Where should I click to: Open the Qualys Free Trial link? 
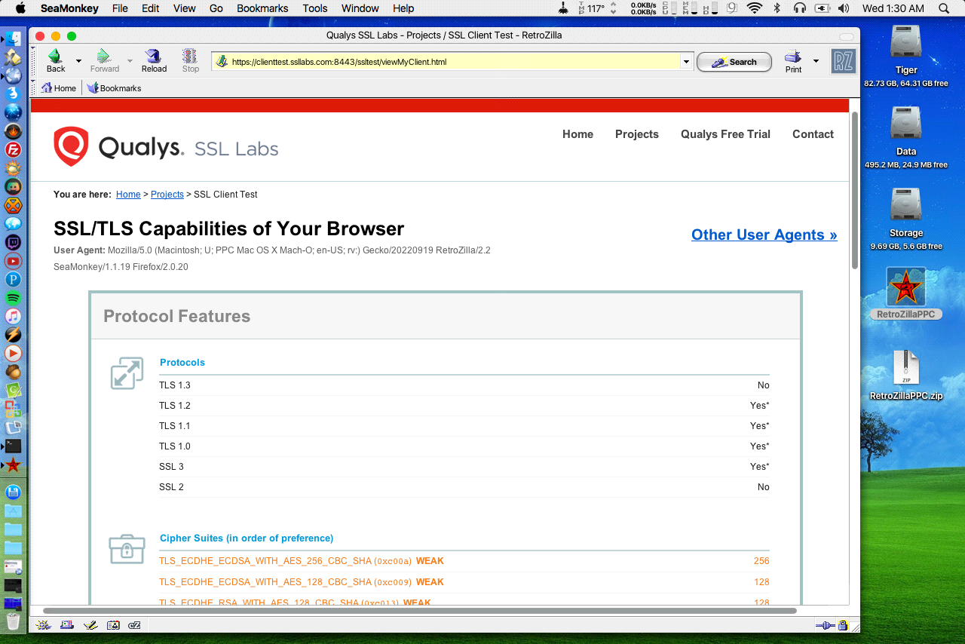725,134
